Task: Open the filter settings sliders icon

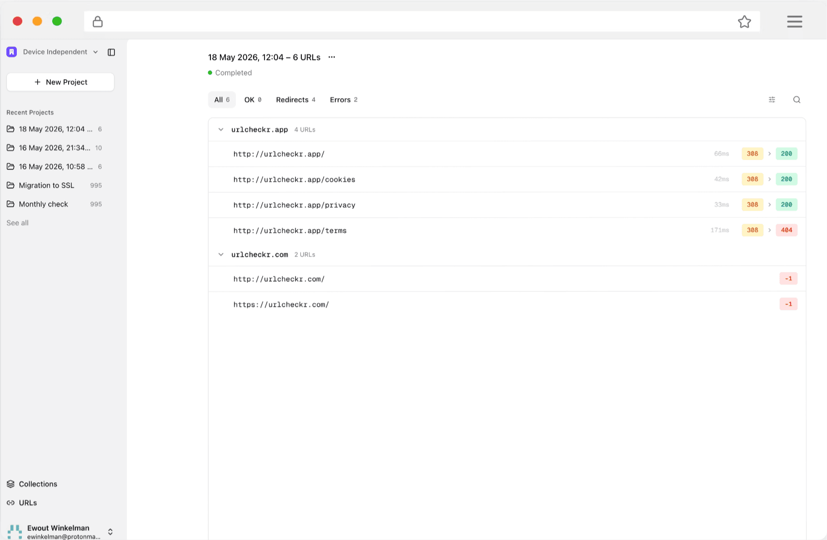Action: pyautogui.click(x=772, y=100)
